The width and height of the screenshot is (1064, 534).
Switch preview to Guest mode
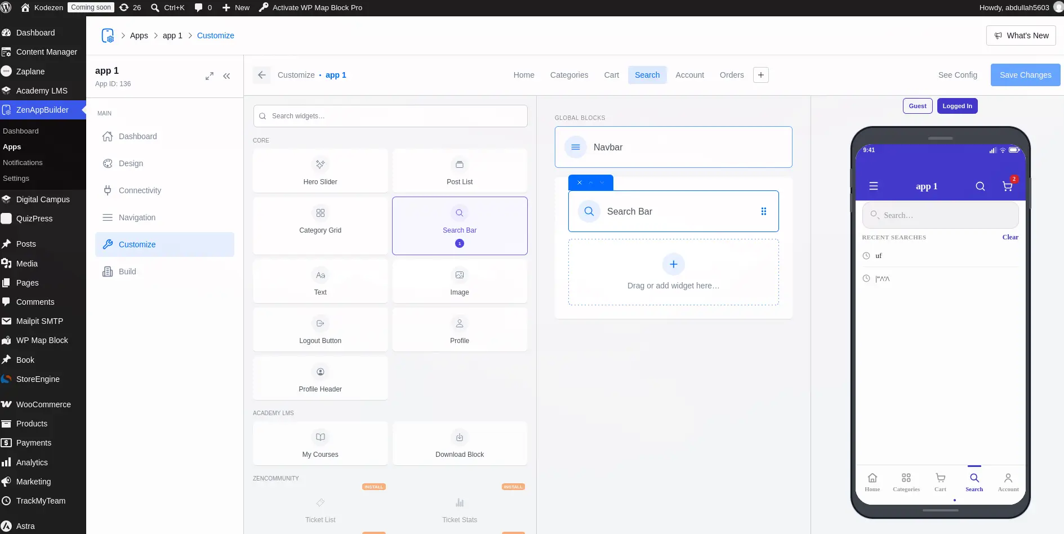pos(918,106)
